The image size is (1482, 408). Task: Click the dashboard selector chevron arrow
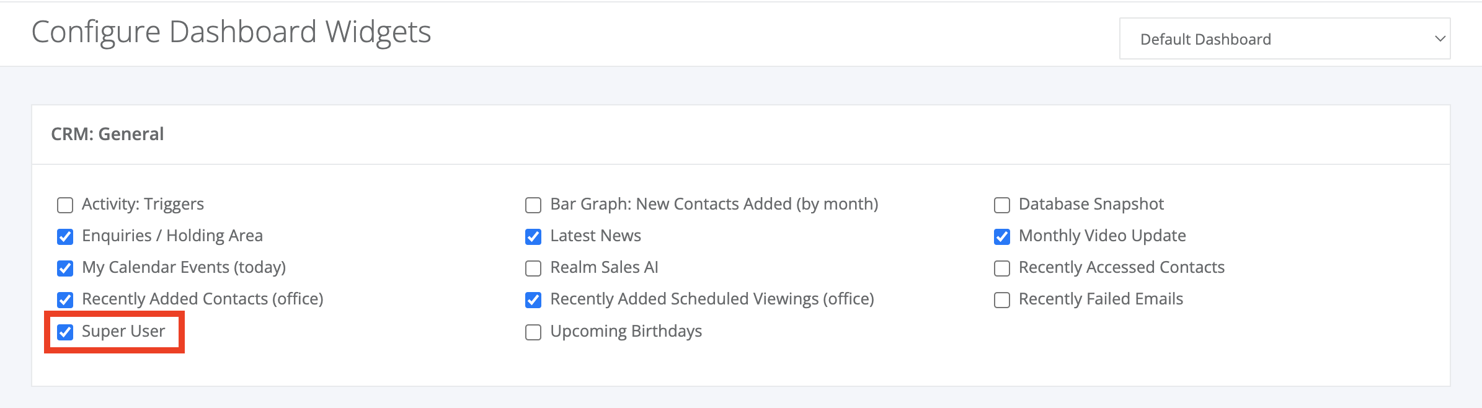click(x=1440, y=39)
